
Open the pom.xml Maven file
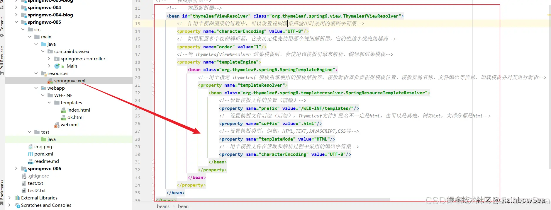pos(44,154)
